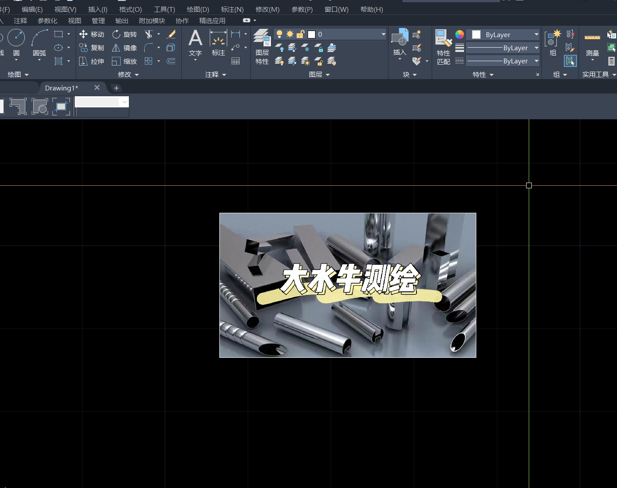Toggle group selection on/off button
The width and height of the screenshot is (617, 488).
click(x=570, y=61)
